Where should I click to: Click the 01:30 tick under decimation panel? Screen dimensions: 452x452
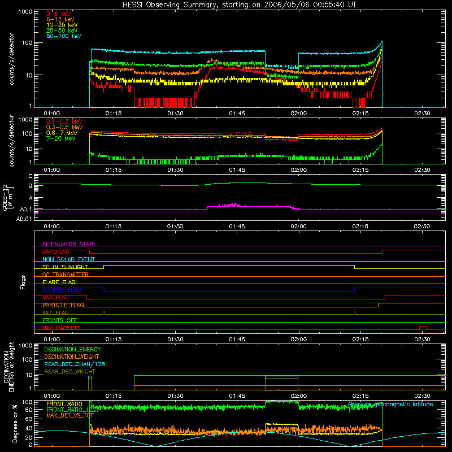coord(175,396)
